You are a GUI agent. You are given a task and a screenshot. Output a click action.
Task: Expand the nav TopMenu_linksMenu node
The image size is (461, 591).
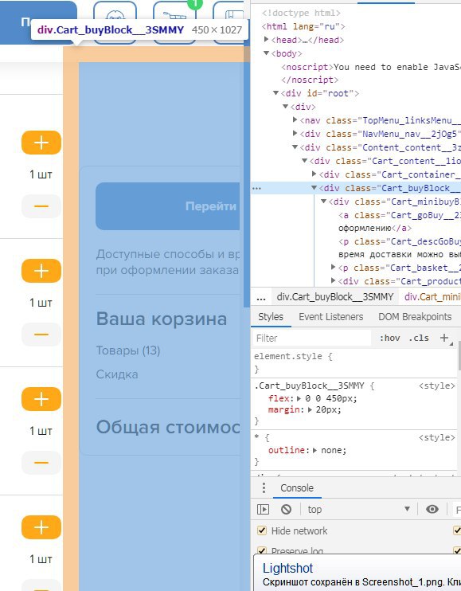(x=295, y=119)
